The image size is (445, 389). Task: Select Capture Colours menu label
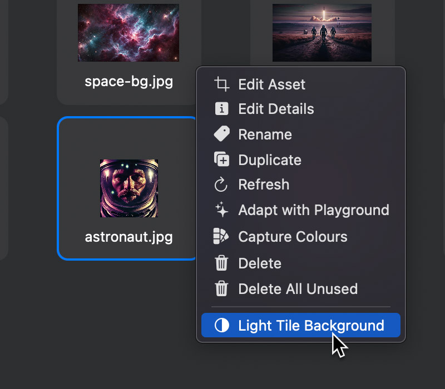click(x=293, y=237)
